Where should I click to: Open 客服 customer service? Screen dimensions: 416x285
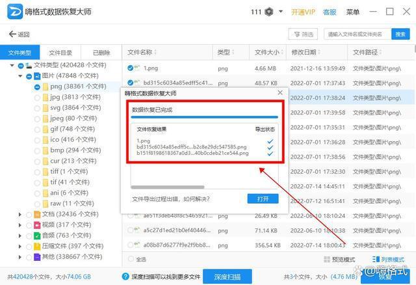[330, 12]
